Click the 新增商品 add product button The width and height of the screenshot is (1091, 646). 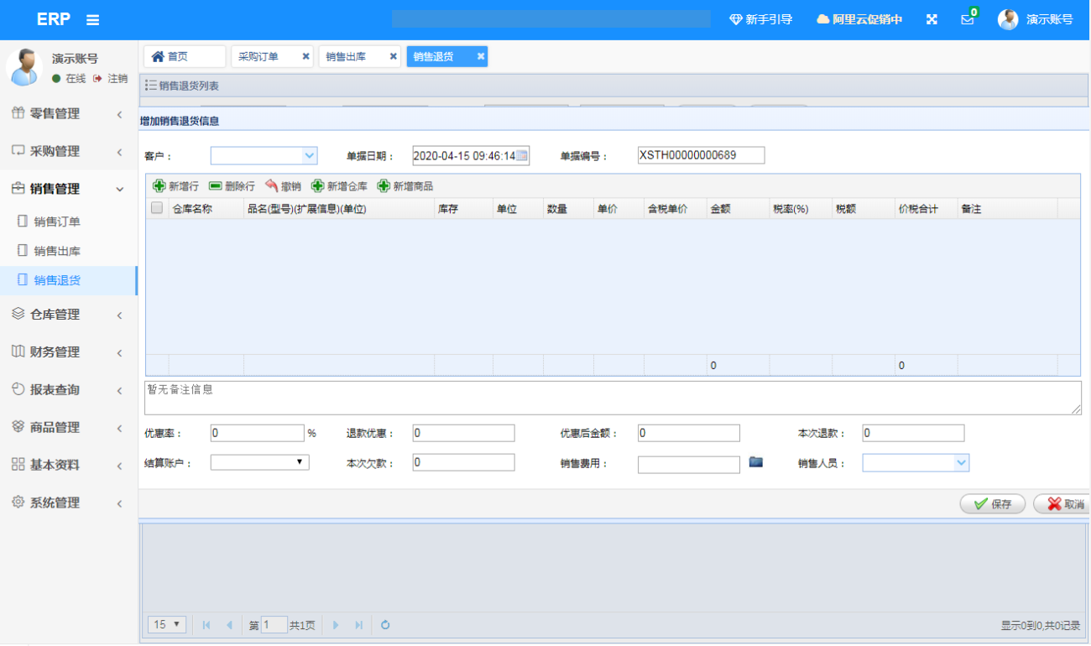click(x=405, y=186)
